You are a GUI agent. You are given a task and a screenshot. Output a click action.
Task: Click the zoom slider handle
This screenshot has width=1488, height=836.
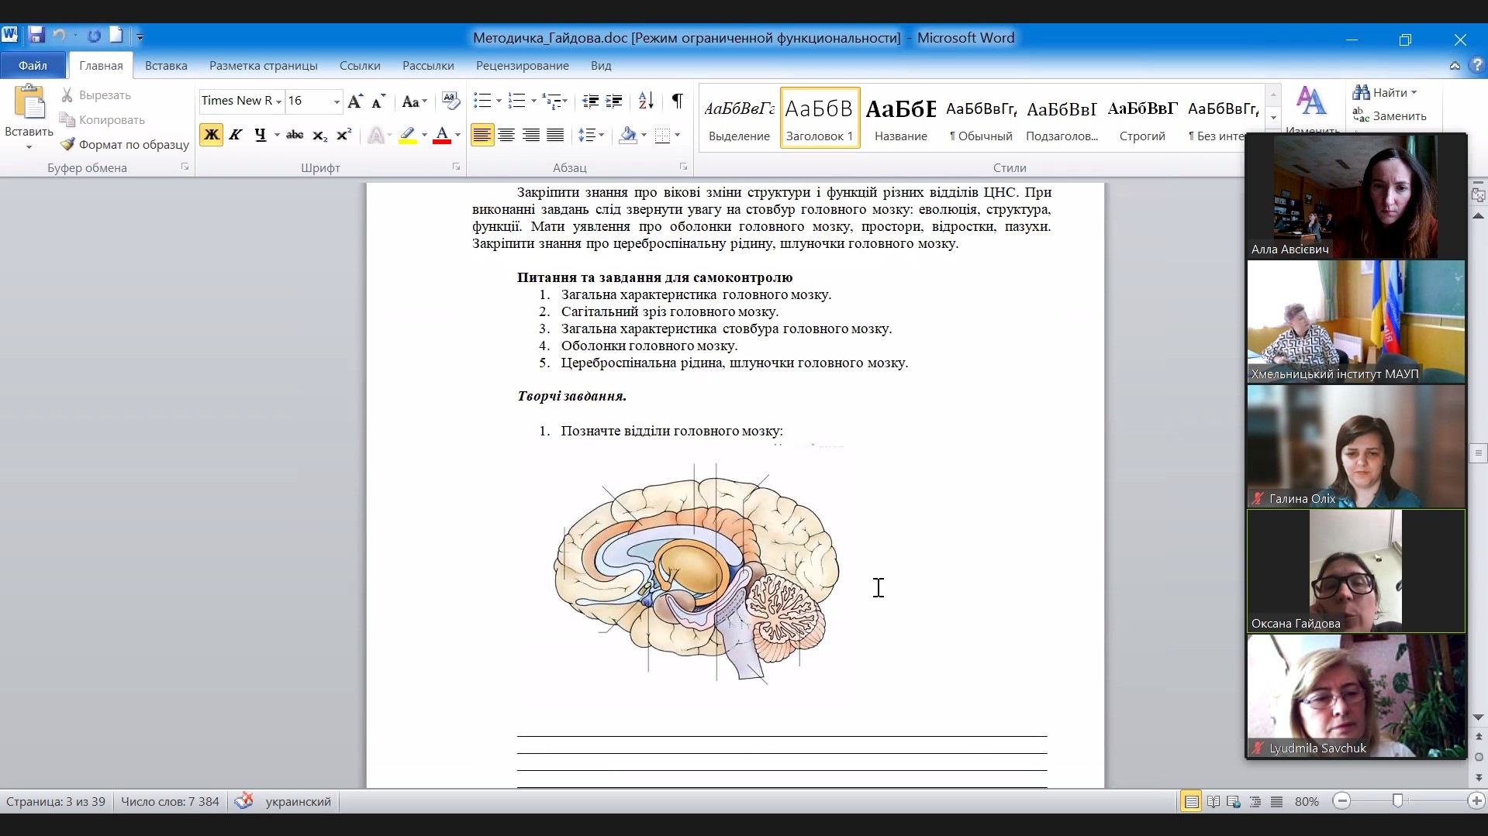[1397, 800]
